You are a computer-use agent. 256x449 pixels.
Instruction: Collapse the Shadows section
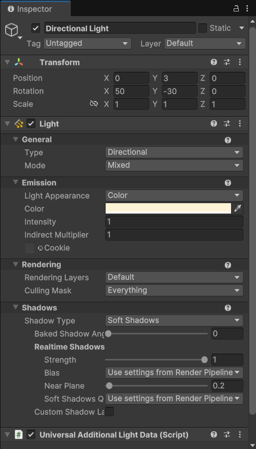tap(16, 307)
